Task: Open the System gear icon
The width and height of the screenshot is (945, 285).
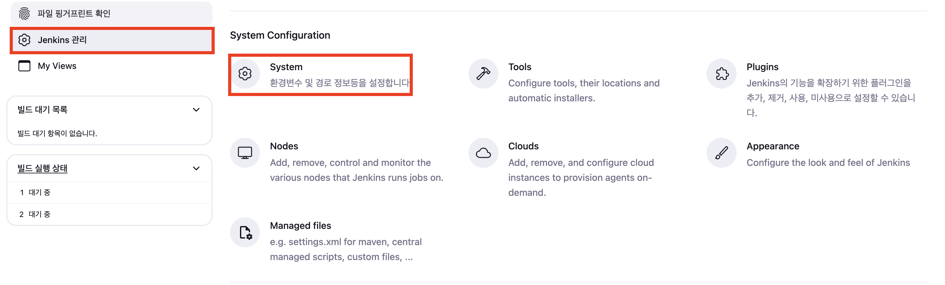Action: (245, 74)
